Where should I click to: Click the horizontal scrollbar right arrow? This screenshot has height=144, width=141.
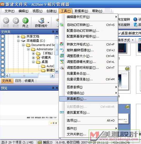(x=52, y=76)
